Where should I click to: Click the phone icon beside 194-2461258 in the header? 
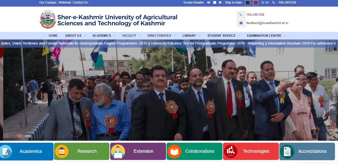point(241,15)
